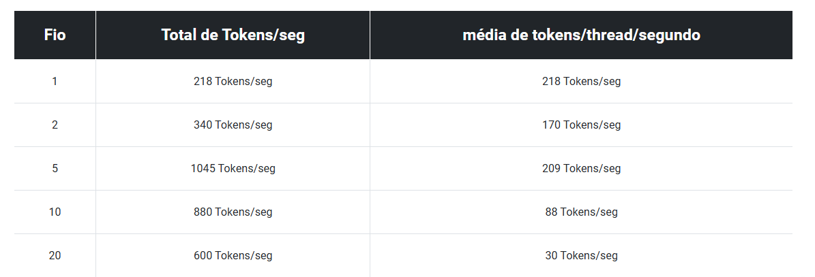Select the 880 Tokens/seg cell
Image resolution: width=815 pixels, height=277 pixels.
point(233,212)
